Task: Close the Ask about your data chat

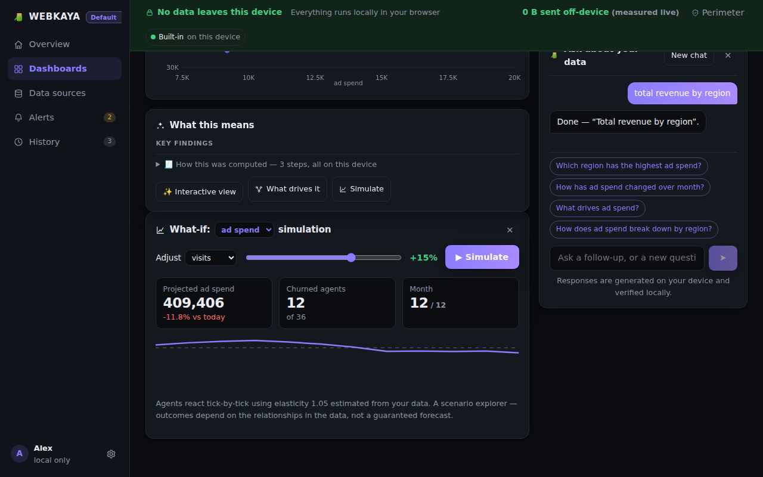Action: tap(728, 55)
